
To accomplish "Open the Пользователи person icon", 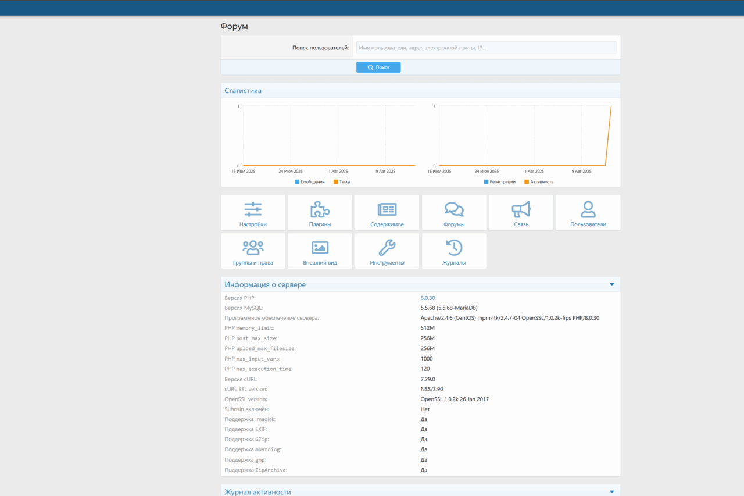I will pos(588,209).
